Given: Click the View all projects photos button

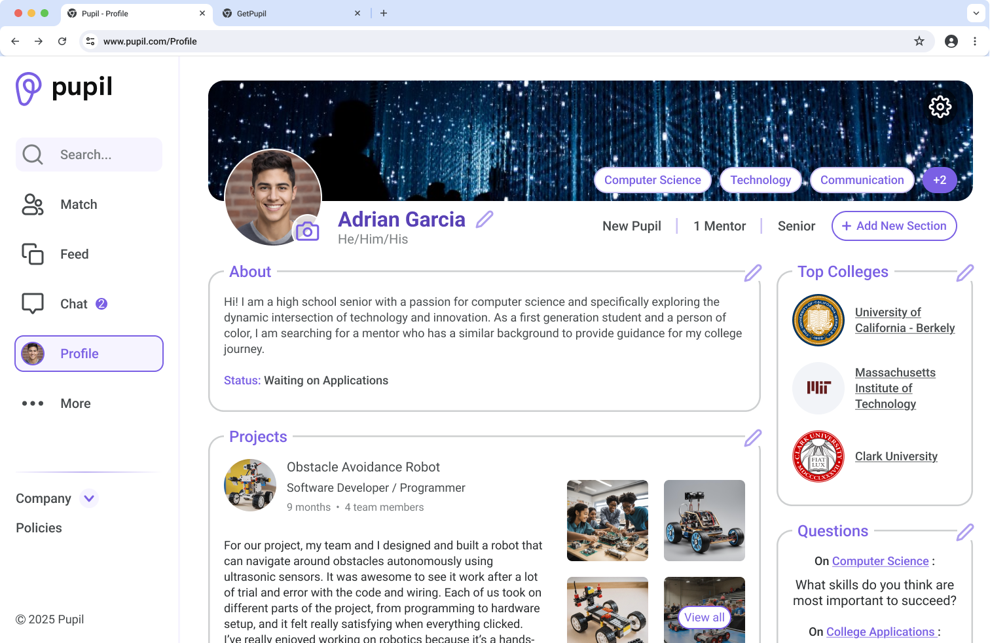Looking at the screenshot, I should point(704,617).
